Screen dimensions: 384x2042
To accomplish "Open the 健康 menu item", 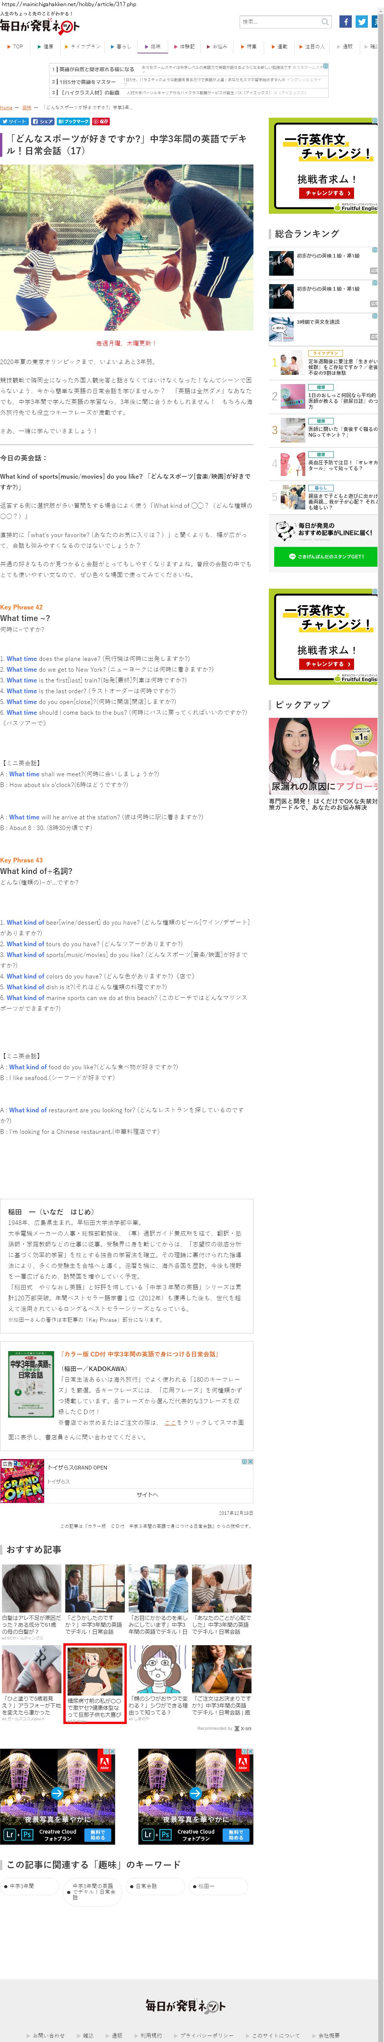I will click(45, 47).
